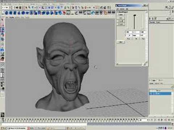The width and height of the screenshot is (174, 130).
Task: Open the viewport View panel menu
Action: pos(7,17)
